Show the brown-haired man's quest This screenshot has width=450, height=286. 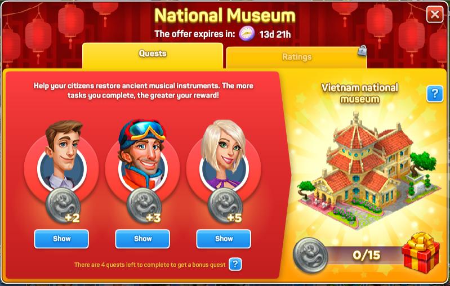(x=61, y=239)
